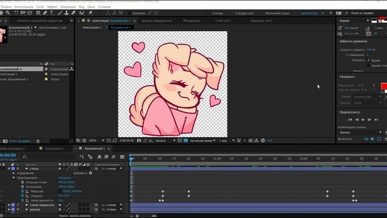This screenshot has width=387, height=218.
Task: Select the Pen tool
Action: [x=45, y=13]
